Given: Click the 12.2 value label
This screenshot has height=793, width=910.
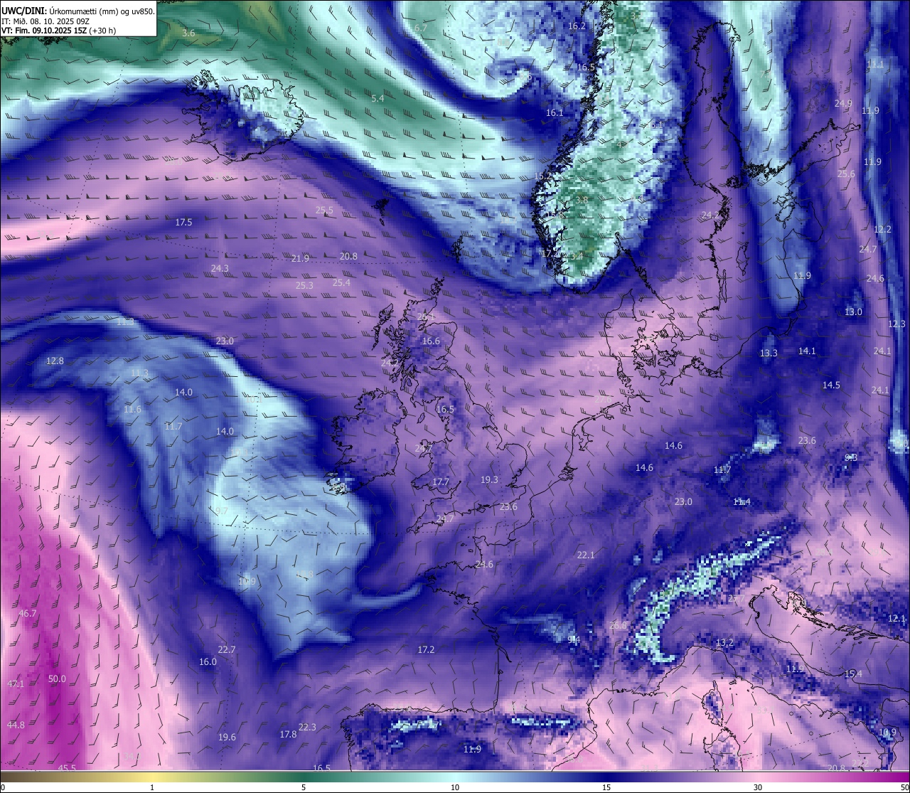Looking at the screenshot, I should click(882, 229).
